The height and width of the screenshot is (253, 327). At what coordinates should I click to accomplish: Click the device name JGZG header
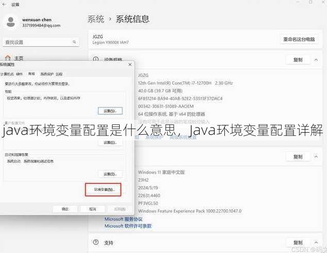point(97,37)
